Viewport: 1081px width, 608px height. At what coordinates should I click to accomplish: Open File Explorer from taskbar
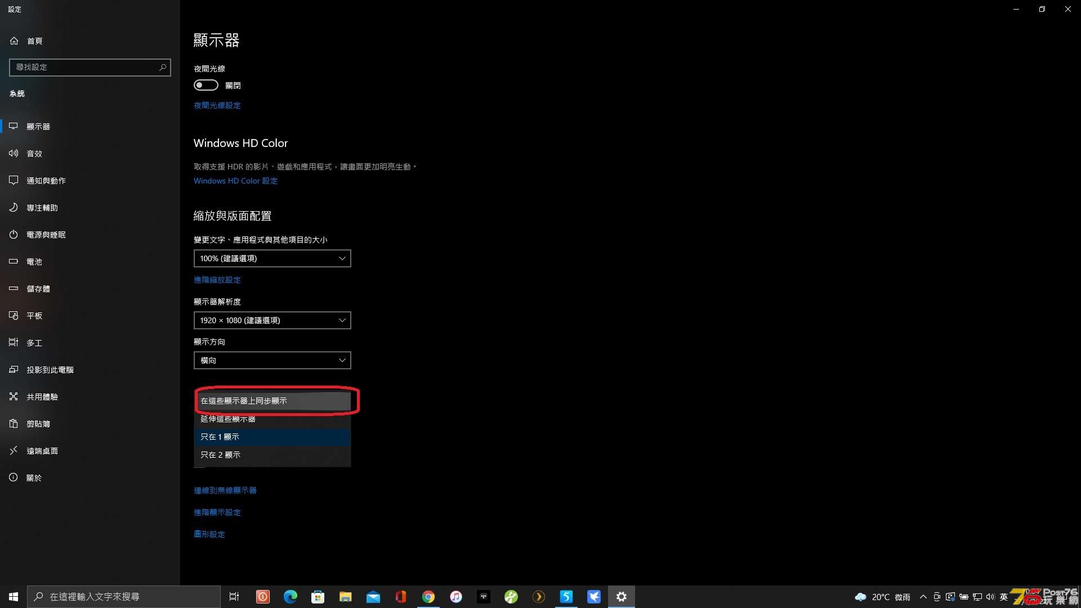click(345, 597)
